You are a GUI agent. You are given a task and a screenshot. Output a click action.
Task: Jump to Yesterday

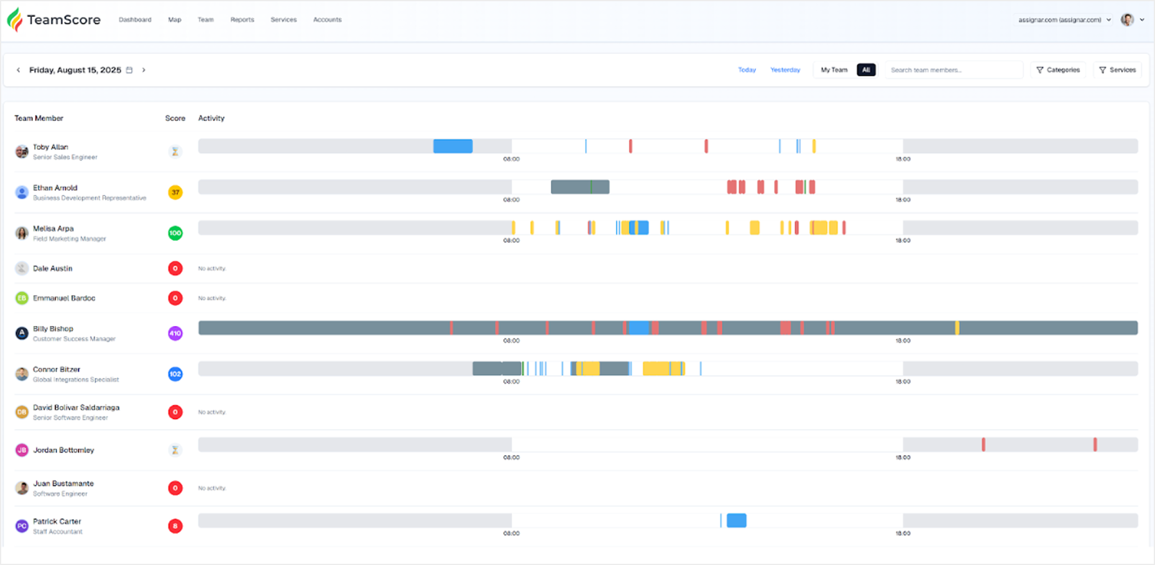click(785, 70)
